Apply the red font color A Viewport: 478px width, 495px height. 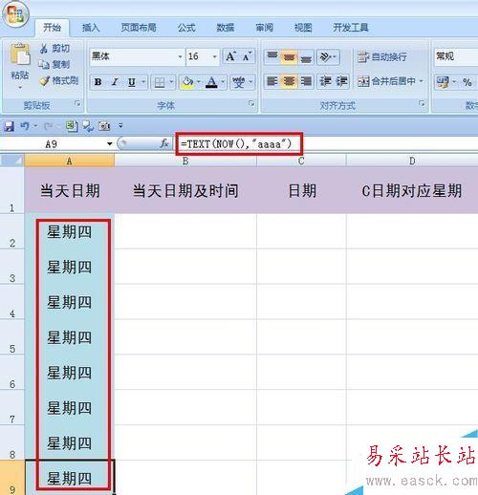(x=211, y=82)
